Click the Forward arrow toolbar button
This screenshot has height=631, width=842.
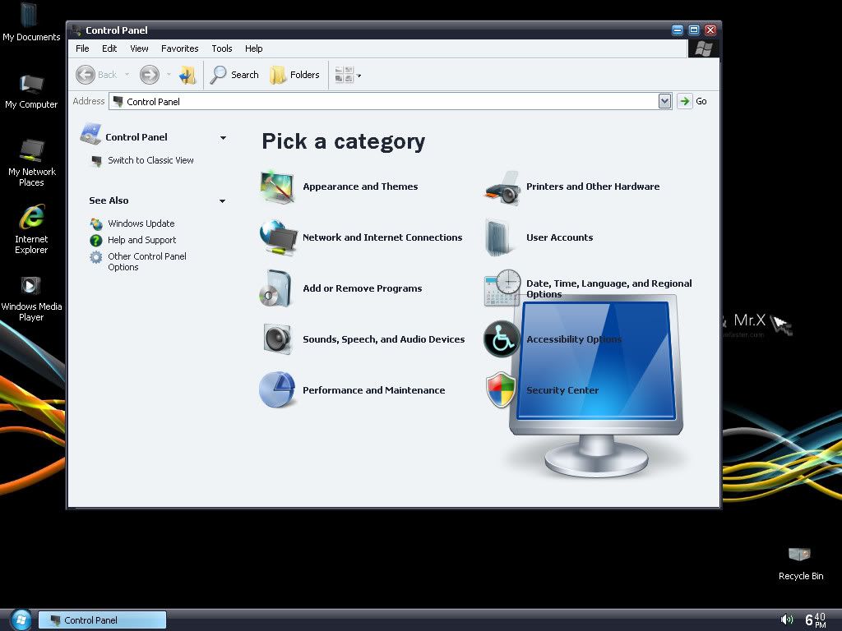pos(150,75)
